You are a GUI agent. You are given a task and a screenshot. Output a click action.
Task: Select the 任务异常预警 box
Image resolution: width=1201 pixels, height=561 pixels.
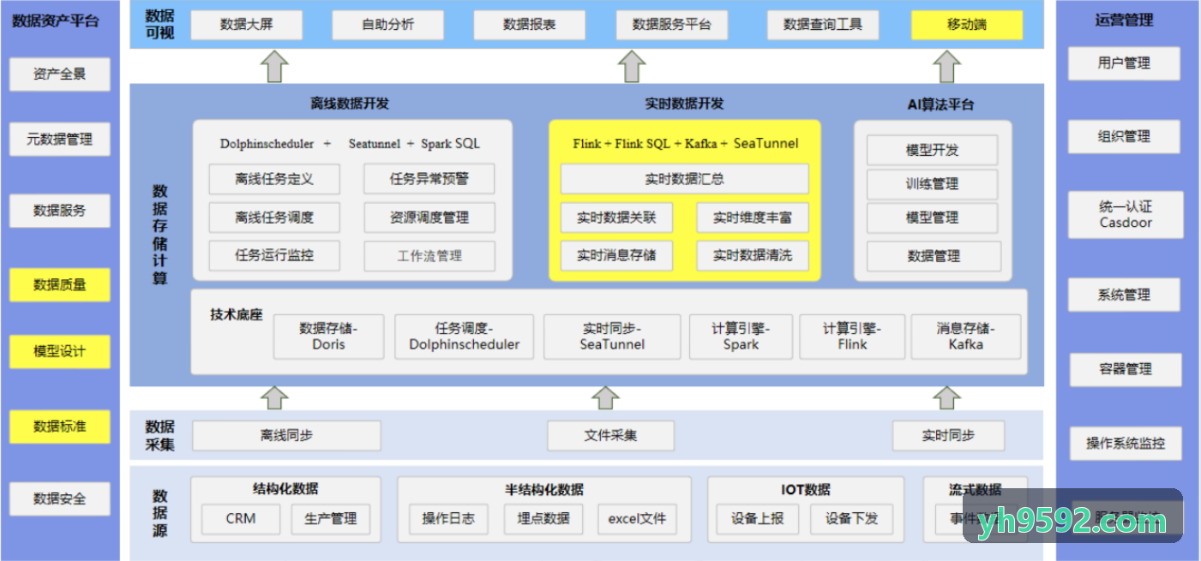(x=429, y=179)
